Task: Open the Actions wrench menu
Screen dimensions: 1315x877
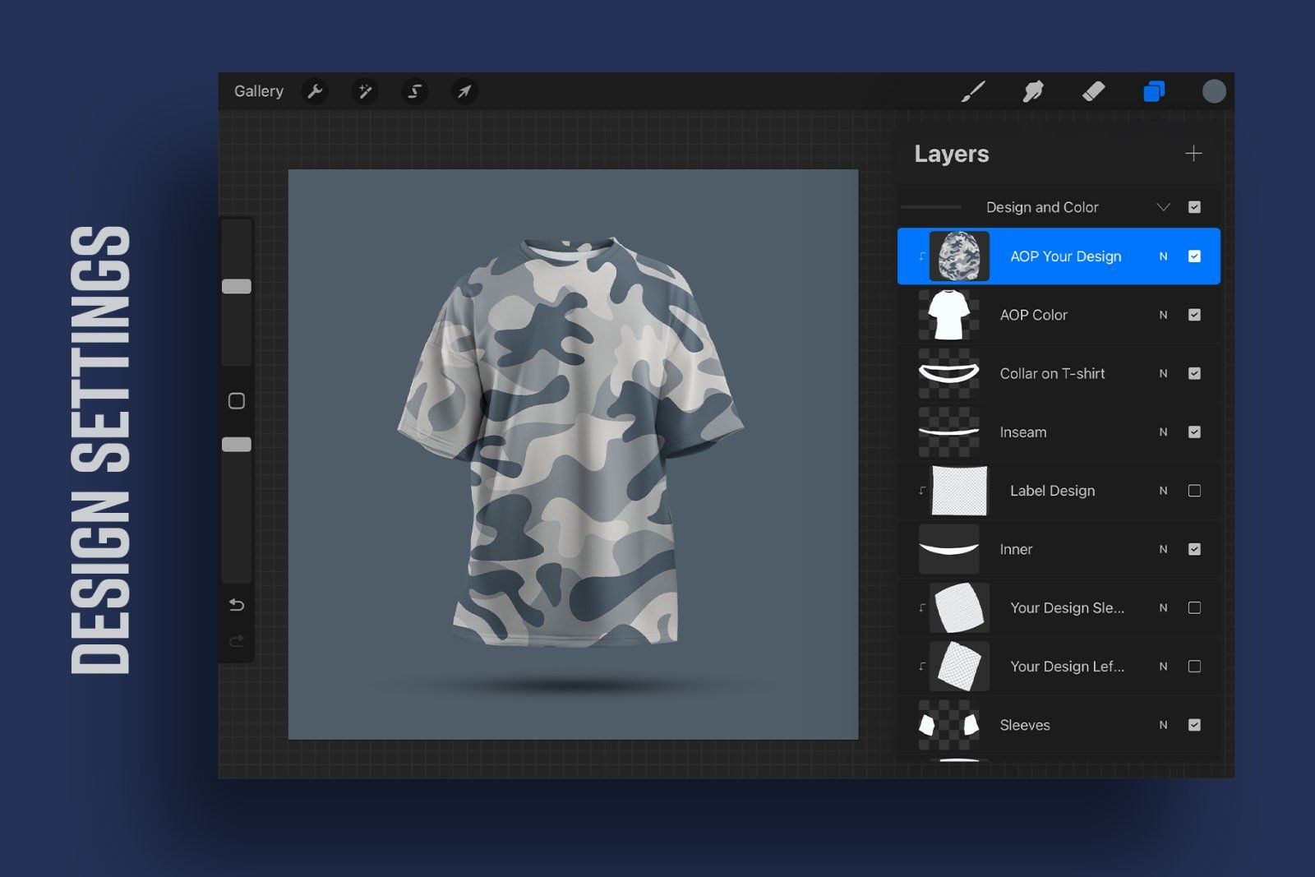Action: [x=316, y=91]
